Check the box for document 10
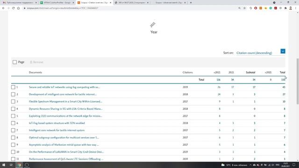The width and height of the screenshot is (299, 168). [13, 152]
